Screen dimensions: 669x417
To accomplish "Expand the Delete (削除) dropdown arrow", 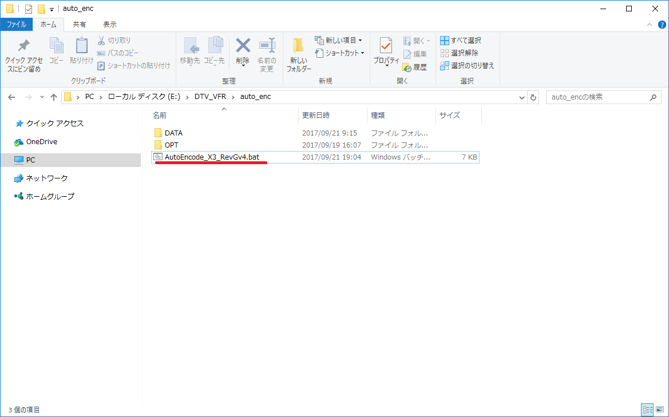I will [x=243, y=66].
